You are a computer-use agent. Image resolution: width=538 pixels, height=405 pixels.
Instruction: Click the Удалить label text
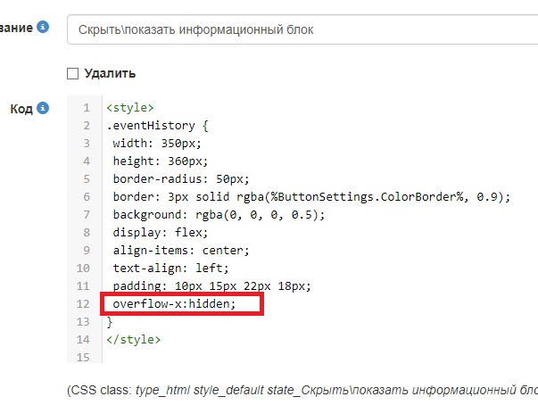click(110, 73)
